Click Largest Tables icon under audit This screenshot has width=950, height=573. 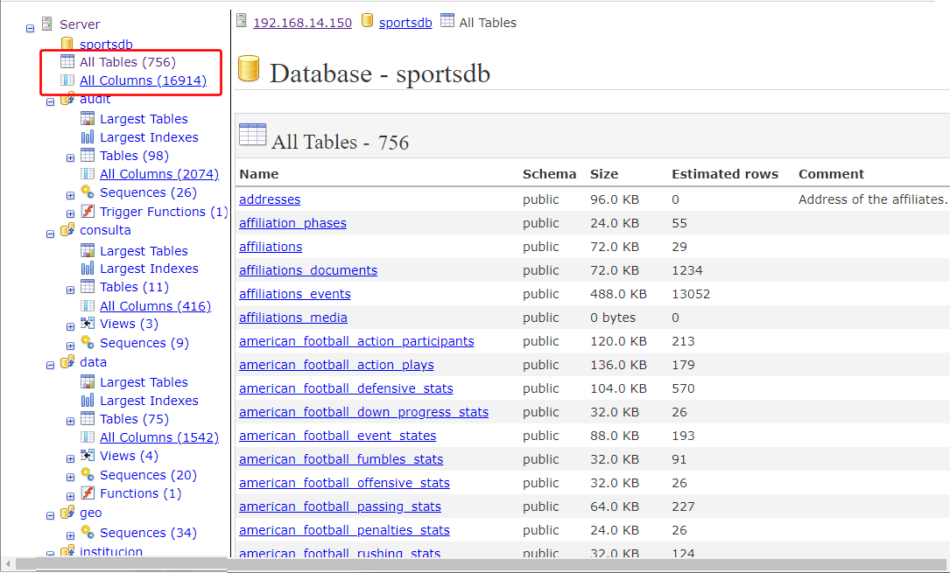pos(88,118)
